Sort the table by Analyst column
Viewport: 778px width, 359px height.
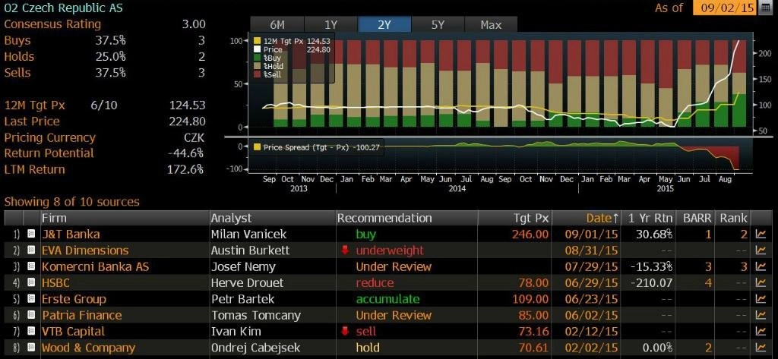pos(273,218)
